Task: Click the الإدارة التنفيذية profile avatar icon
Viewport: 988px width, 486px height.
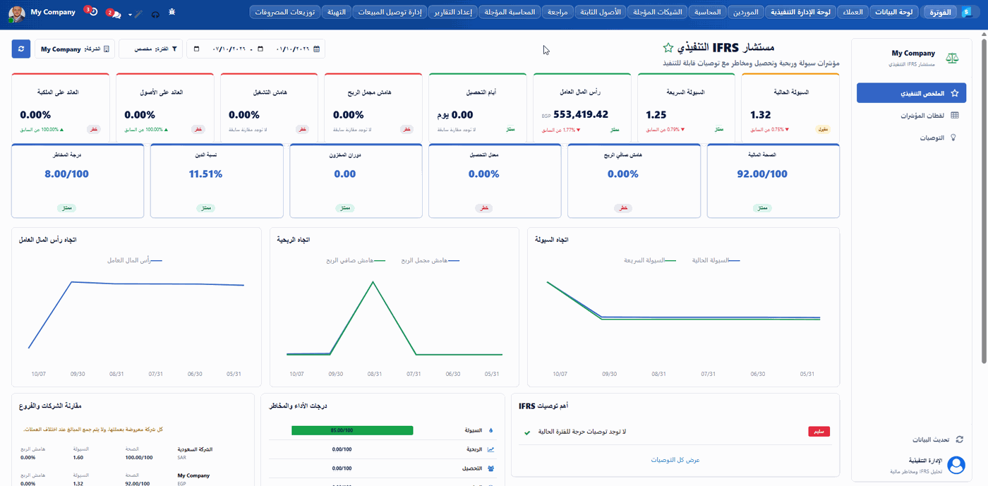Action: (x=956, y=465)
